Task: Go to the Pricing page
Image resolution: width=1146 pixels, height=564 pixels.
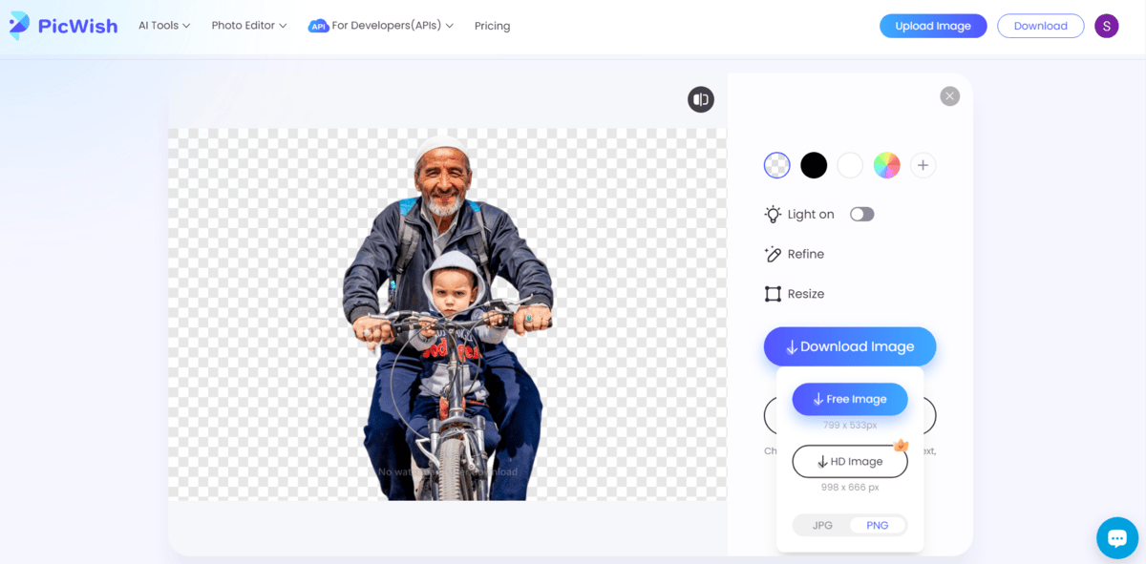Action: coord(492,26)
